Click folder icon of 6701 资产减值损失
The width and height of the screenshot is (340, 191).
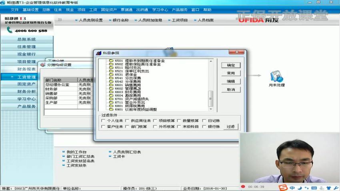(111, 99)
